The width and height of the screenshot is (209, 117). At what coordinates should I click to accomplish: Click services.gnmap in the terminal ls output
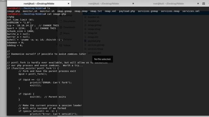tap(148, 11)
